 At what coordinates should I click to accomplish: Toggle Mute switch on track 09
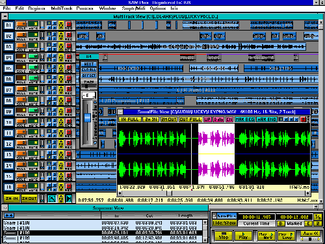pyautogui.click(x=33, y=111)
